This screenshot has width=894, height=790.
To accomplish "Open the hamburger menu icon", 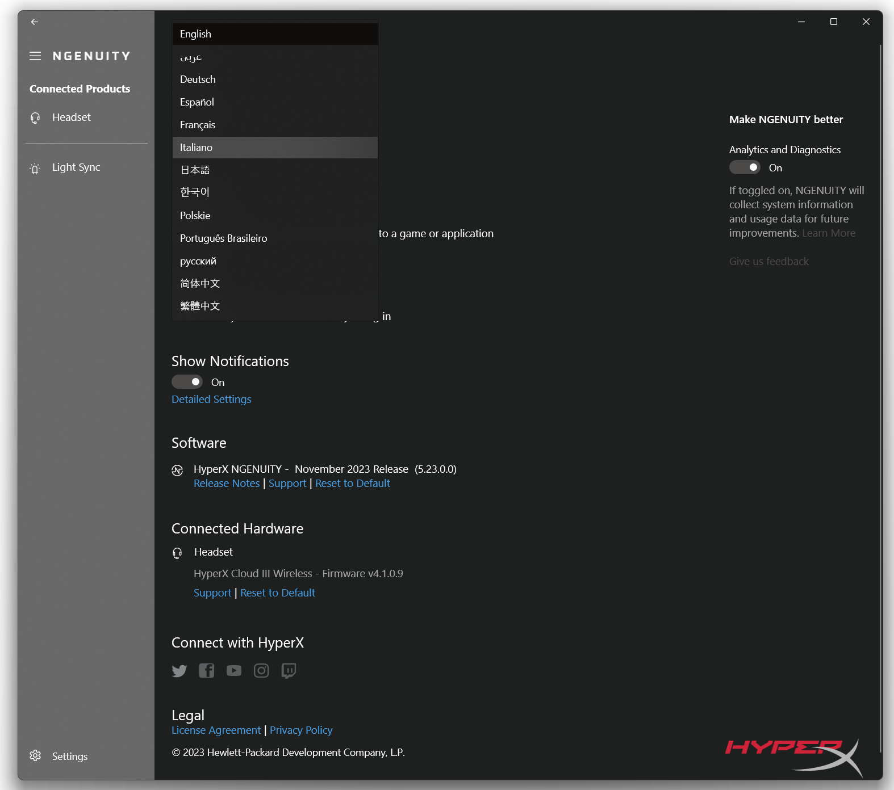I will (x=35, y=56).
